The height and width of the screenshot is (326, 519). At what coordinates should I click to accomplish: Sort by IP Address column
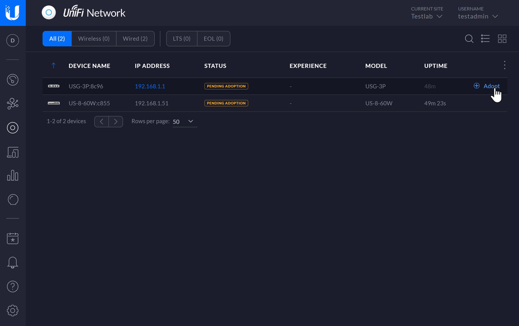[152, 66]
